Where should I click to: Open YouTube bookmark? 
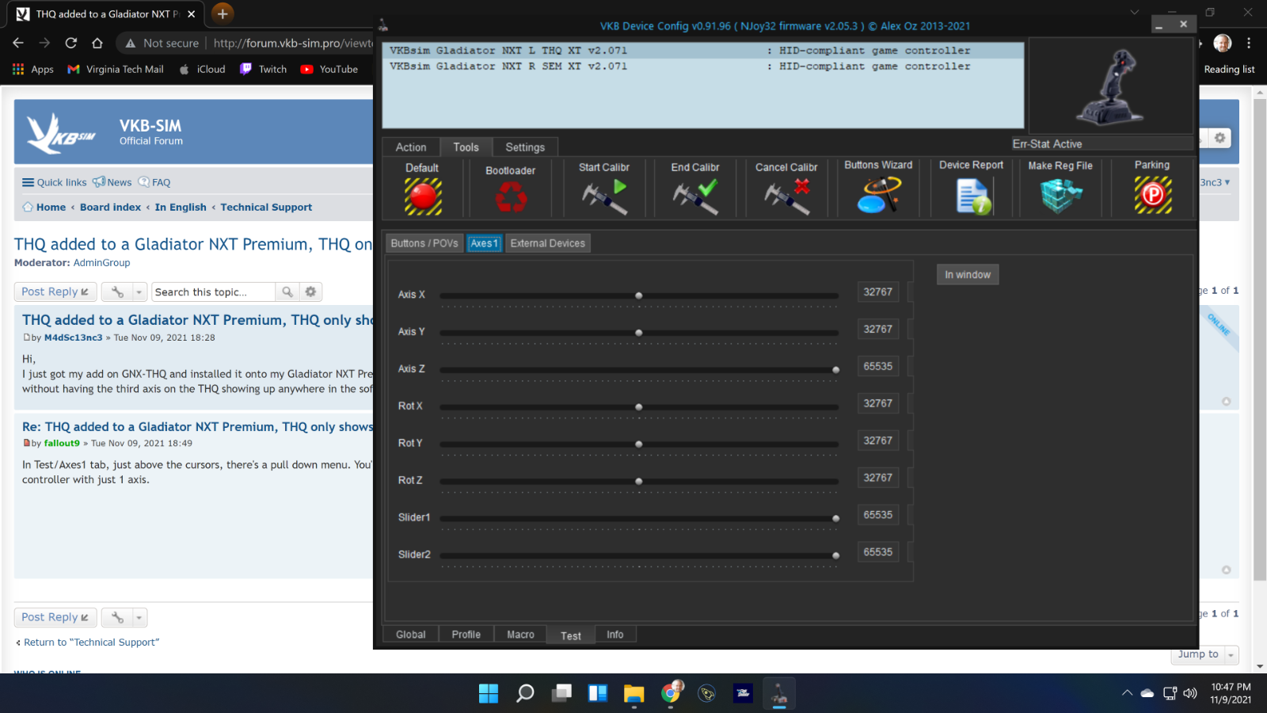point(329,70)
